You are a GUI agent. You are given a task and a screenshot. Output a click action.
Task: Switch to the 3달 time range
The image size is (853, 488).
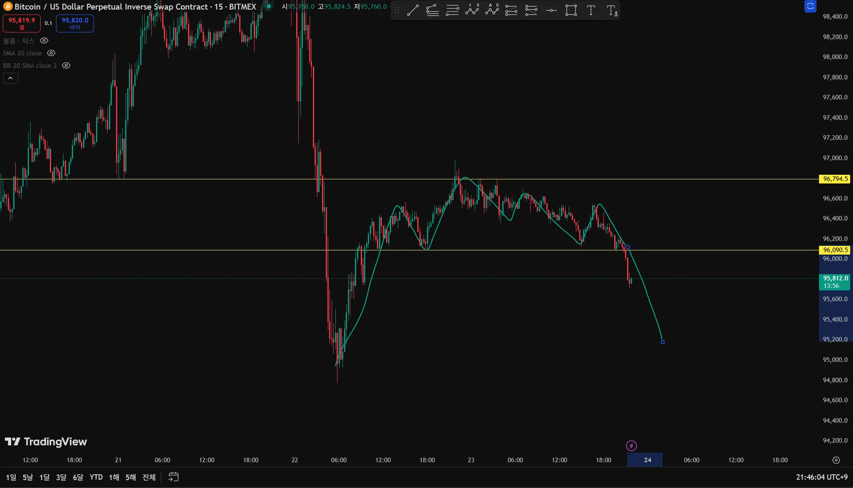[61, 477]
